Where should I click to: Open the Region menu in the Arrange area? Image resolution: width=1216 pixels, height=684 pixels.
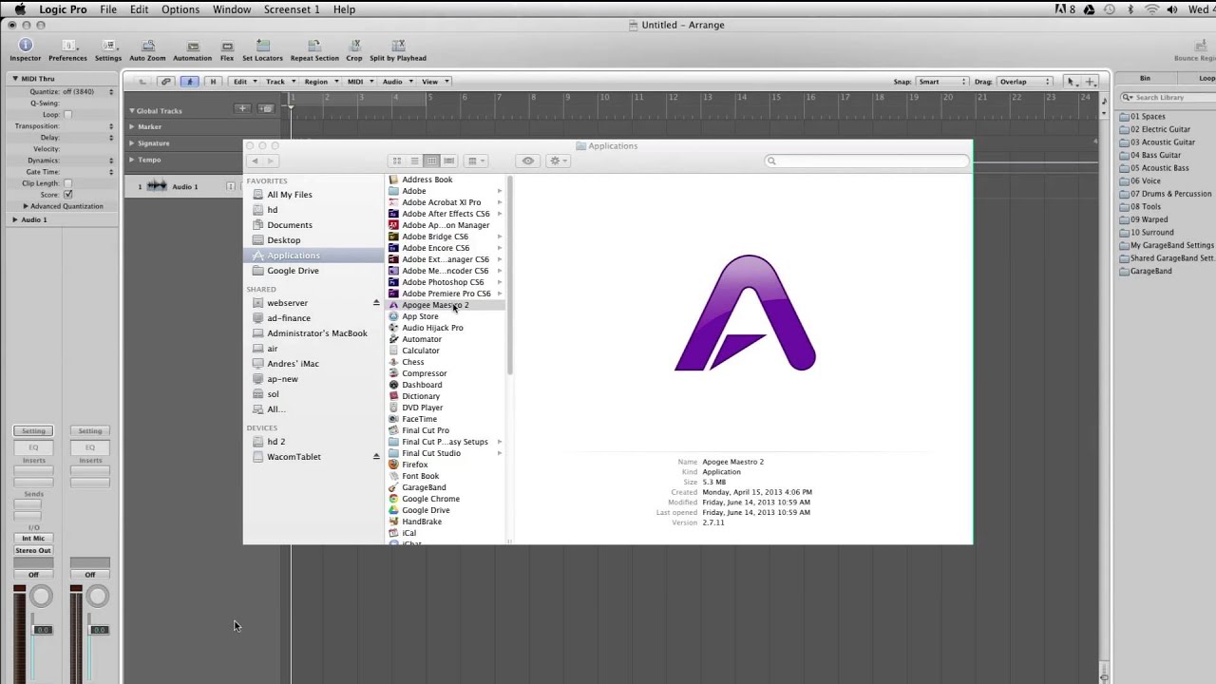click(x=319, y=82)
